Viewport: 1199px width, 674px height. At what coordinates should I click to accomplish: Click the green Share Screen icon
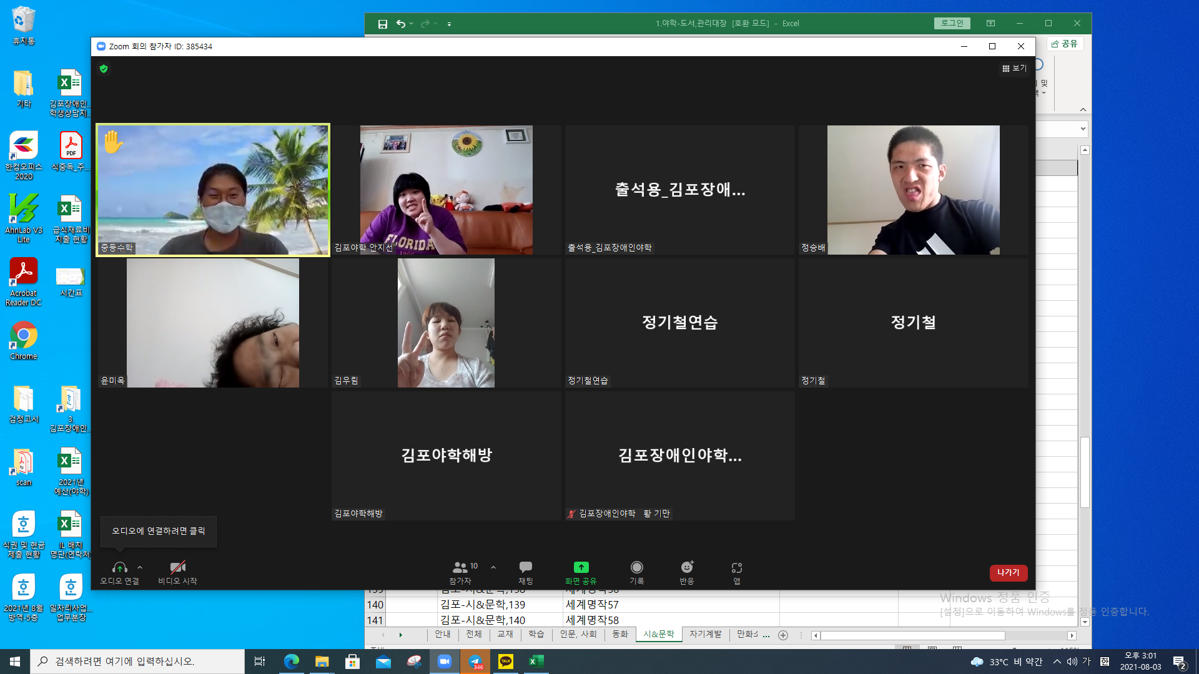(x=581, y=567)
